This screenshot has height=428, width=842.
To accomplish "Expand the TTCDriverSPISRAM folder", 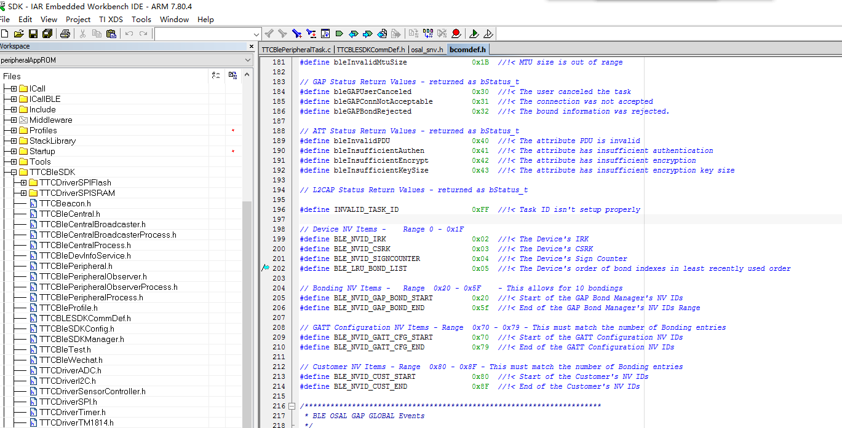I will pos(23,193).
